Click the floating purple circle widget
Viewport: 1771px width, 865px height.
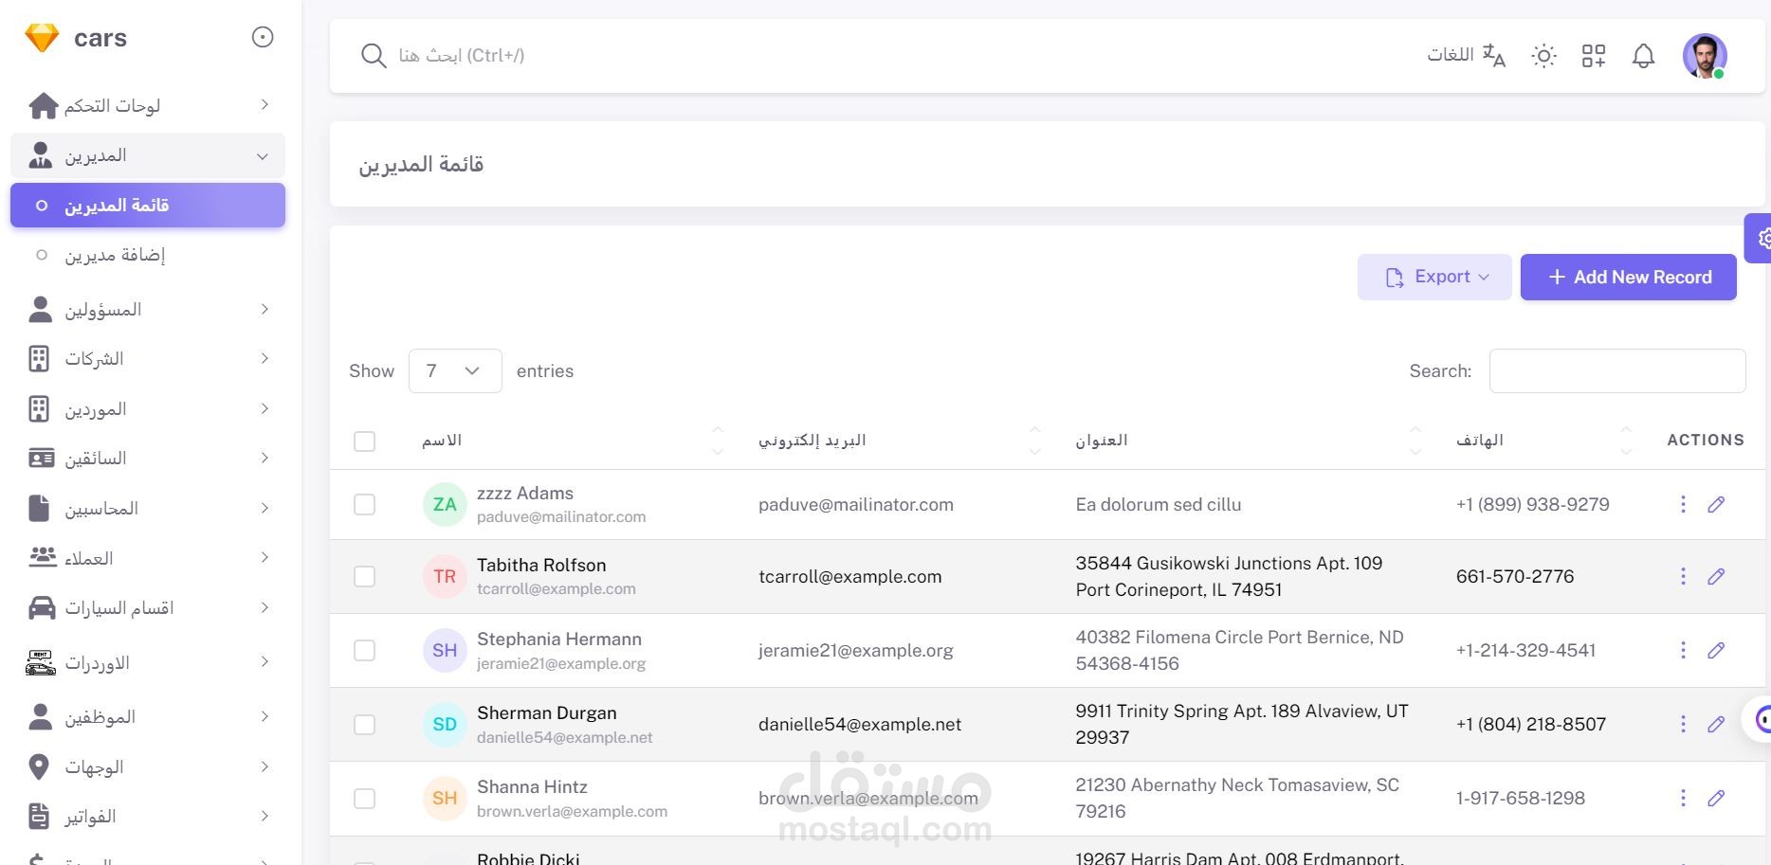coord(1761,720)
